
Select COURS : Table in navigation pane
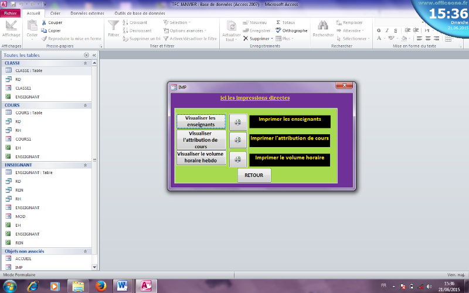point(29,113)
